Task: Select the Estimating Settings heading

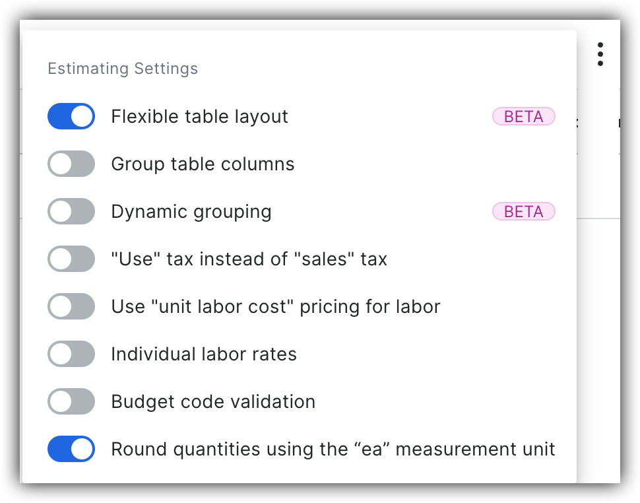Action: tap(122, 68)
